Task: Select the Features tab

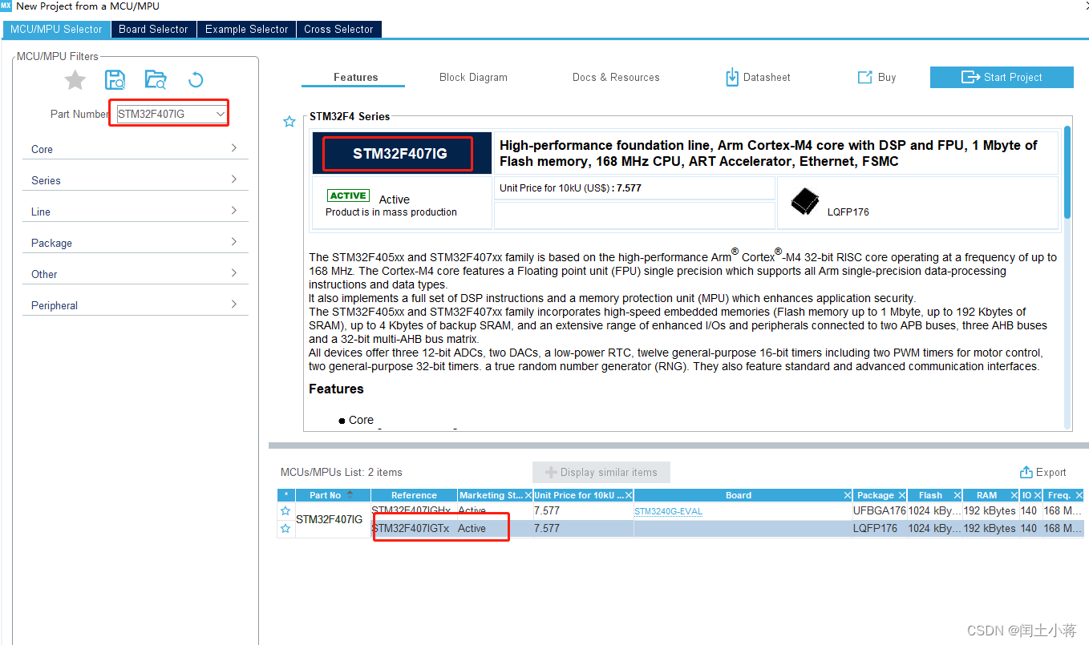Action: (x=355, y=77)
